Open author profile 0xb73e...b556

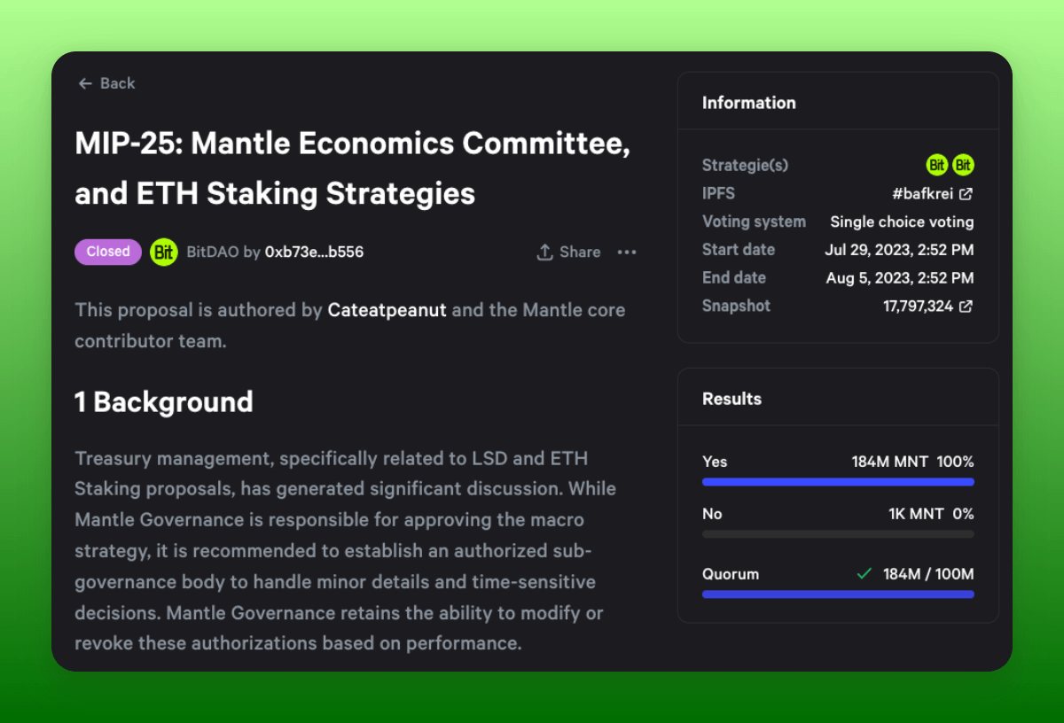pyautogui.click(x=314, y=253)
